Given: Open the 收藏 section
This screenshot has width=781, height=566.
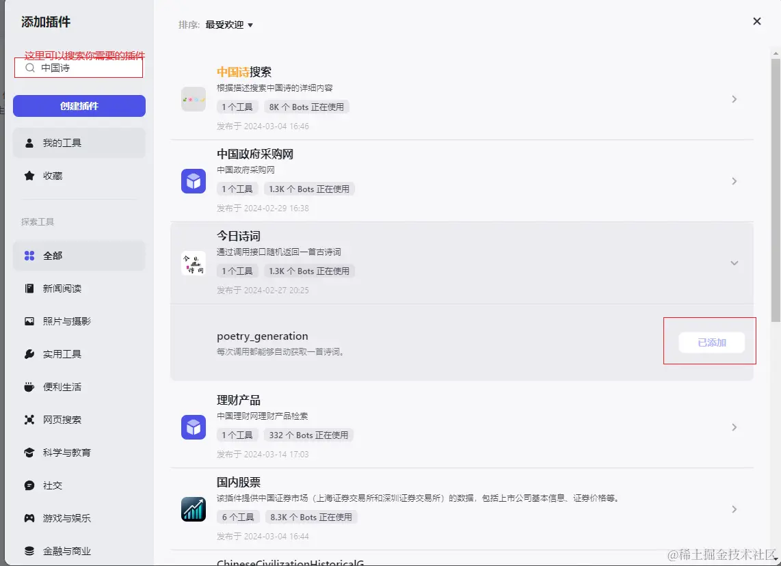Looking at the screenshot, I should 79,176.
